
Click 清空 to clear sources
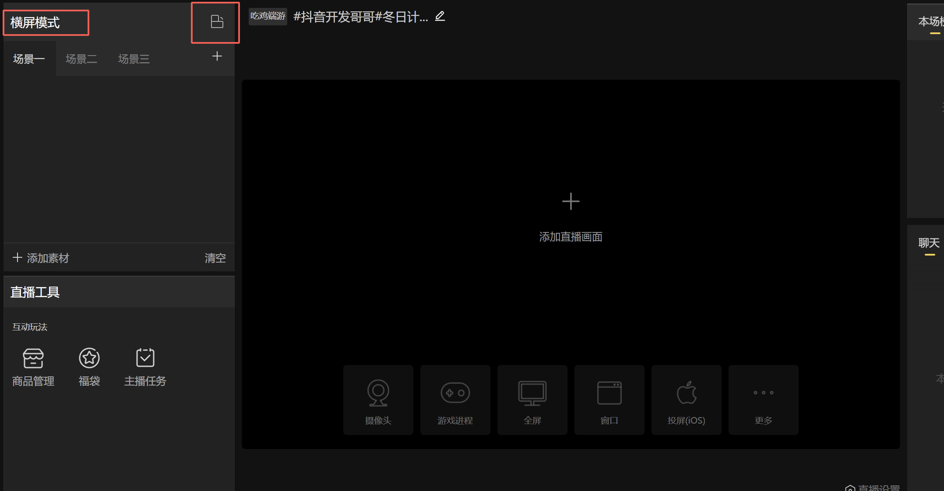click(215, 258)
